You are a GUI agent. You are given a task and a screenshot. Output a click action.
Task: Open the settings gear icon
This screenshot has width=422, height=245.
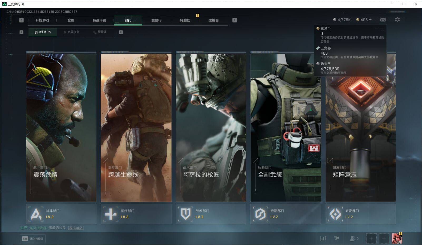pyautogui.click(x=397, y=20)
